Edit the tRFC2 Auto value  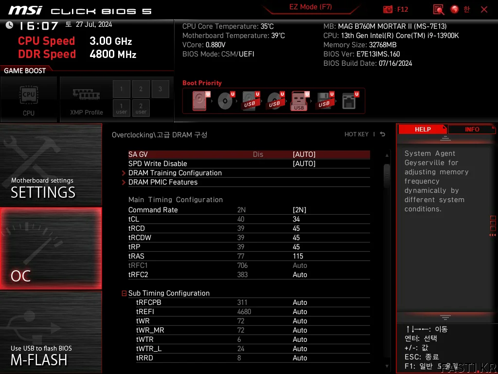pos(300,275)
